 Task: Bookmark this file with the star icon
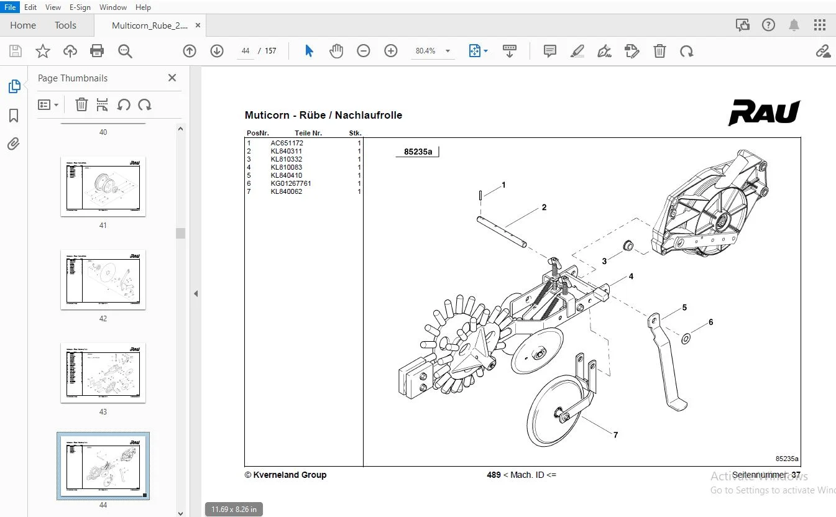click(x=42, y=51)
